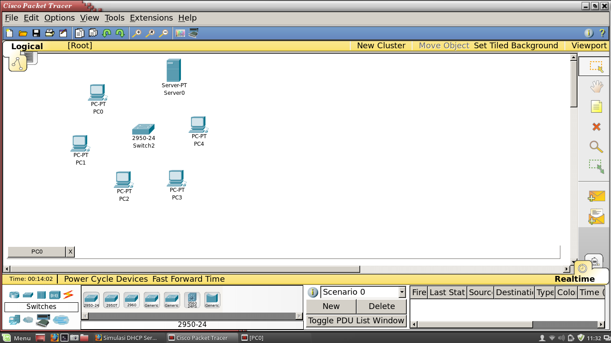
Task: Add a Complex PDU envelope
Action: click(597, 217)
